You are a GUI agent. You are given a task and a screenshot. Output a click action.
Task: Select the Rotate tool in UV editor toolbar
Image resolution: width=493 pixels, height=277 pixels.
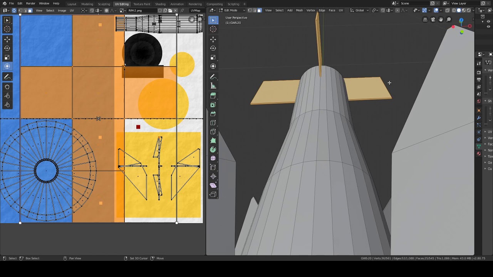[7, 48]
